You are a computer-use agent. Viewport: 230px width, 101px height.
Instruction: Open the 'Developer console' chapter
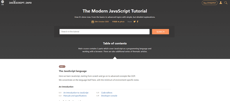tap(109, 96)
